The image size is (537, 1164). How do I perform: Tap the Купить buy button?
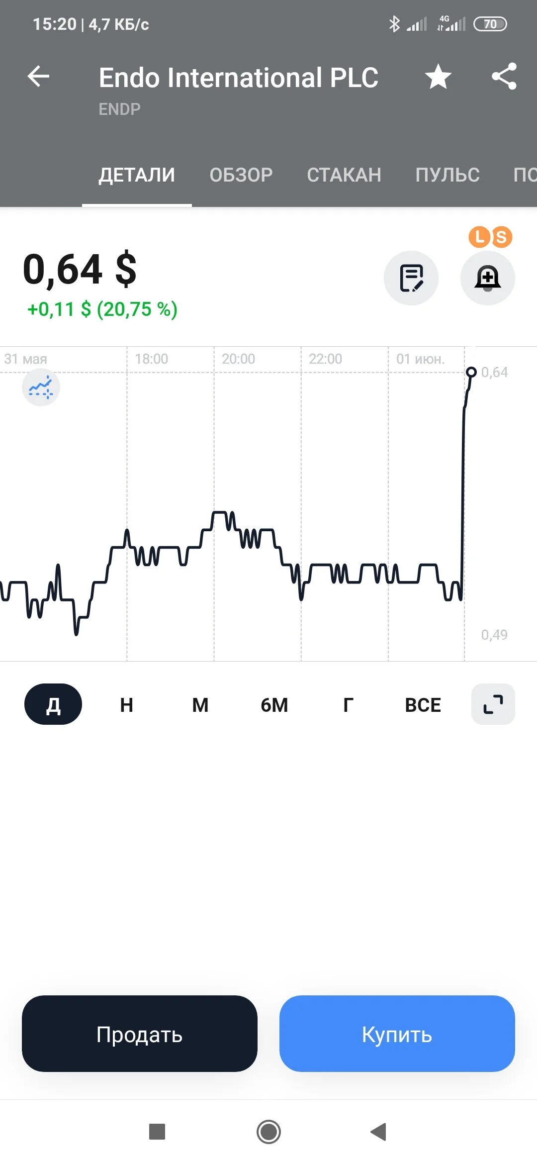pyautogui.click(x=397, y=1034)
